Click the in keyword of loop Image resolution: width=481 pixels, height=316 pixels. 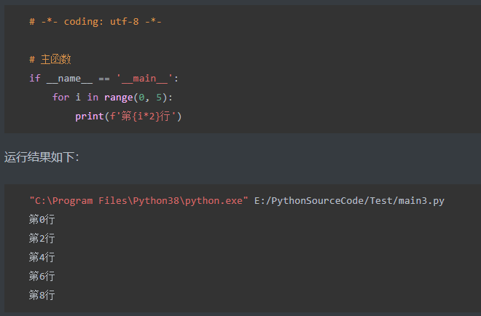click(93, 97)
